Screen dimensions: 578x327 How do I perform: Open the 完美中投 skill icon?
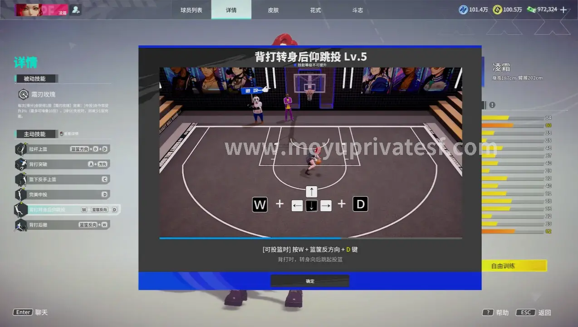coord(21,194)
